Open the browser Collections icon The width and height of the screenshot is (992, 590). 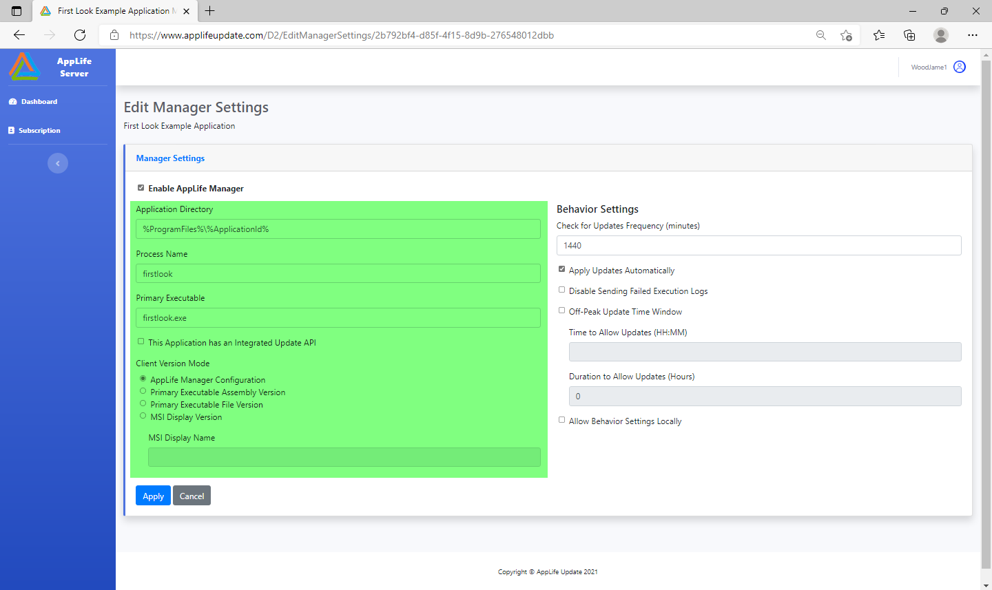[x=909, y=35]
